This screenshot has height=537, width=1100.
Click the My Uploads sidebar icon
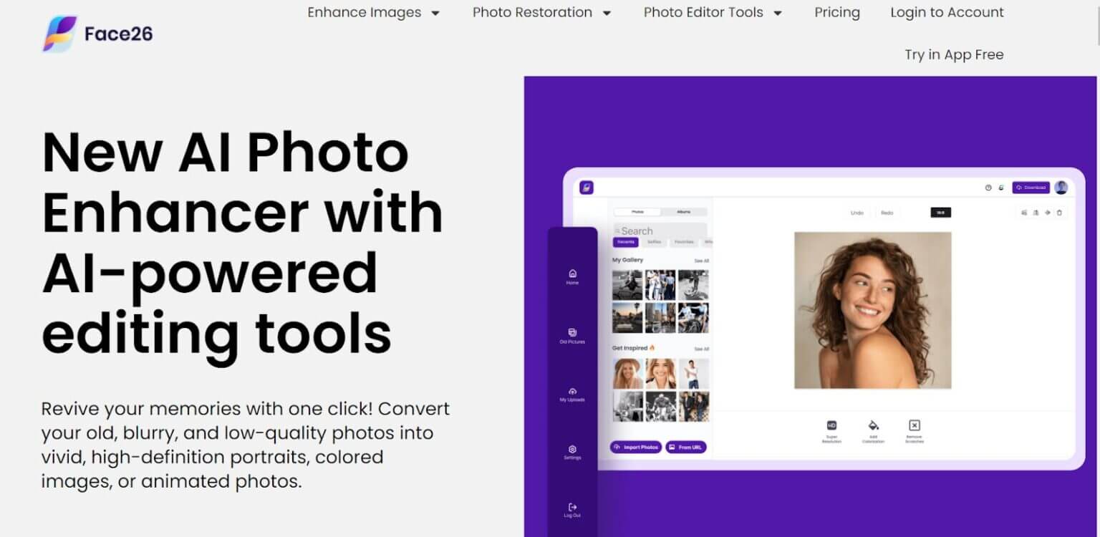[571, 392]
